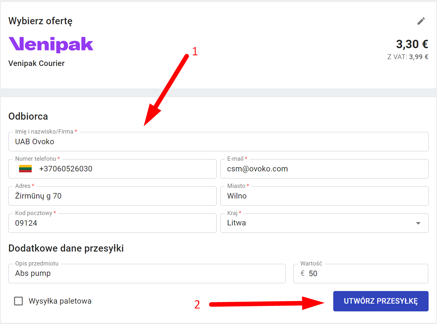Screen dimensions: 437x324
Task: Click the UTWÓRZ PRZESYŁKĘ button
Action: [x=381, y=301]
